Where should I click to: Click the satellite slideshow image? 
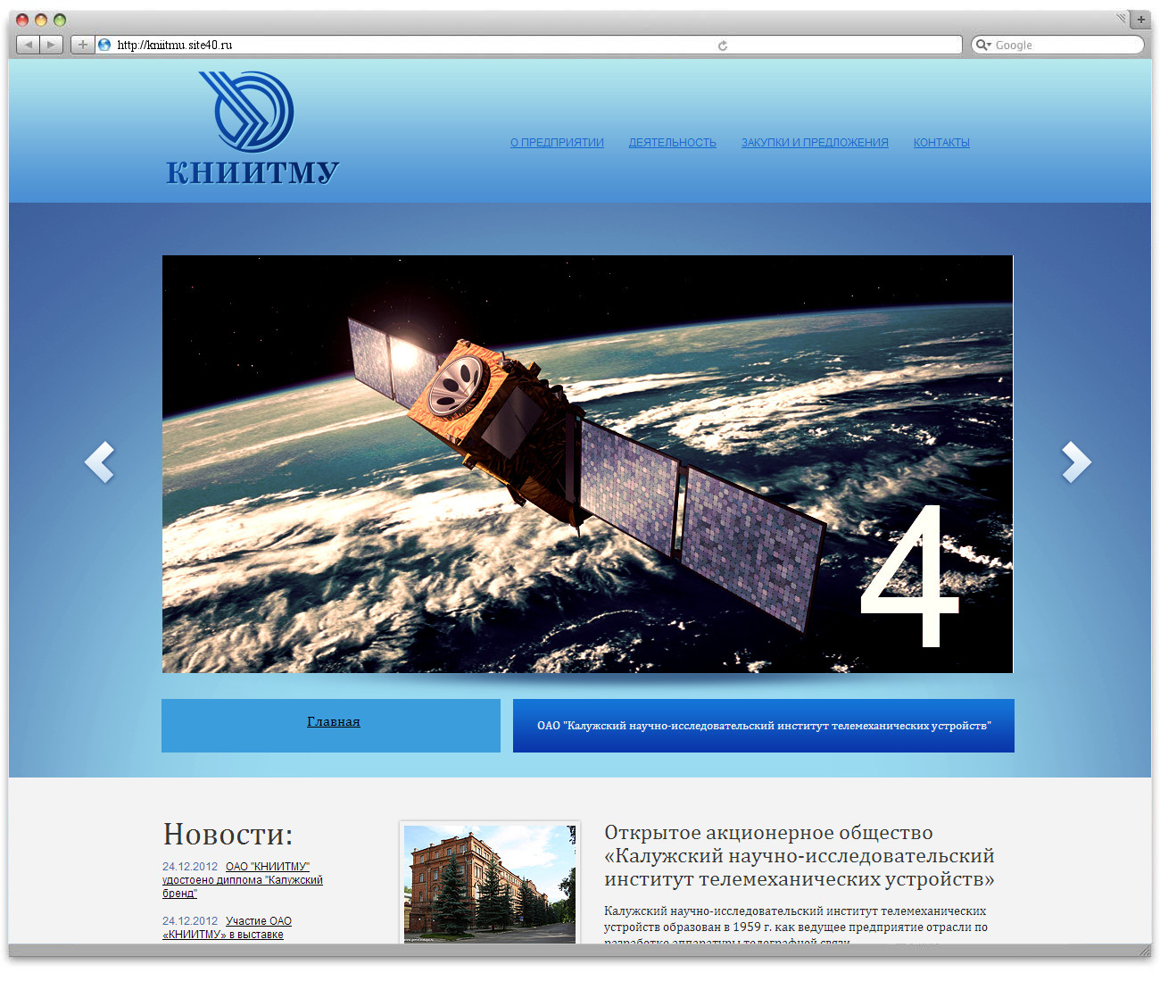pos(587,464)
